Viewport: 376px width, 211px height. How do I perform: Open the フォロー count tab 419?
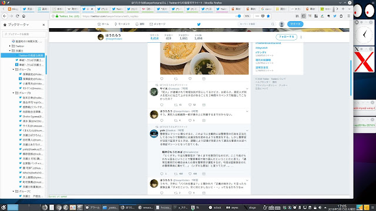pos(169,37)
